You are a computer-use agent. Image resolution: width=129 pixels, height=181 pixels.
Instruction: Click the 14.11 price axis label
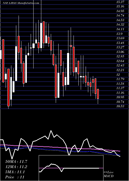point(120,29)
